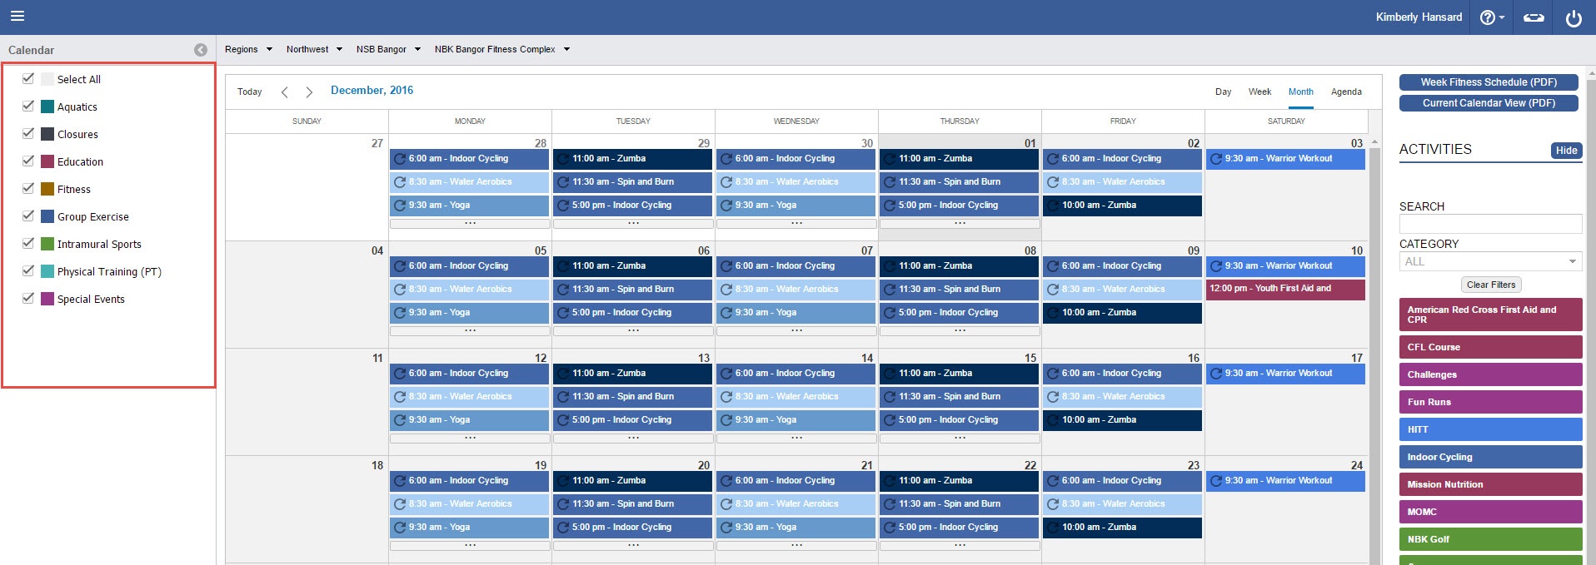Collapse the Calendar sidebar panel arrow

tap(201, 50)
